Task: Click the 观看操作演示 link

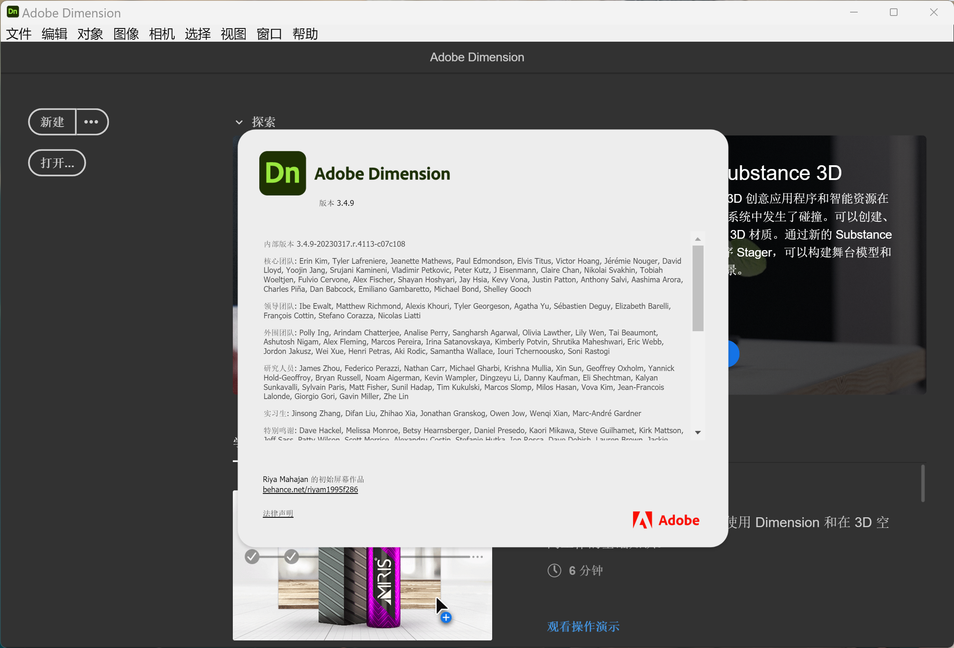Action: 583,626
